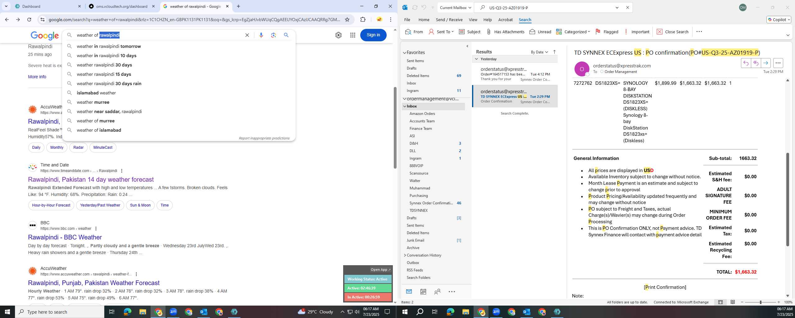
Task: Open Chrome extensions puzzle icon
Action: (363, 20)
